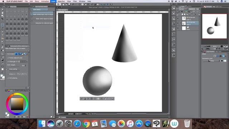Toggle Snap to ruler in command bar

pos(101,4)
